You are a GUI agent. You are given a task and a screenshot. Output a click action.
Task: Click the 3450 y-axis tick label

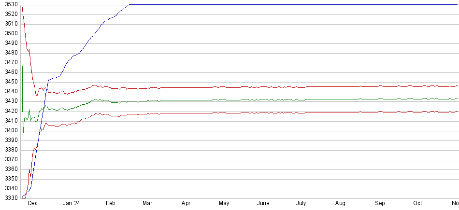(9, 82)
